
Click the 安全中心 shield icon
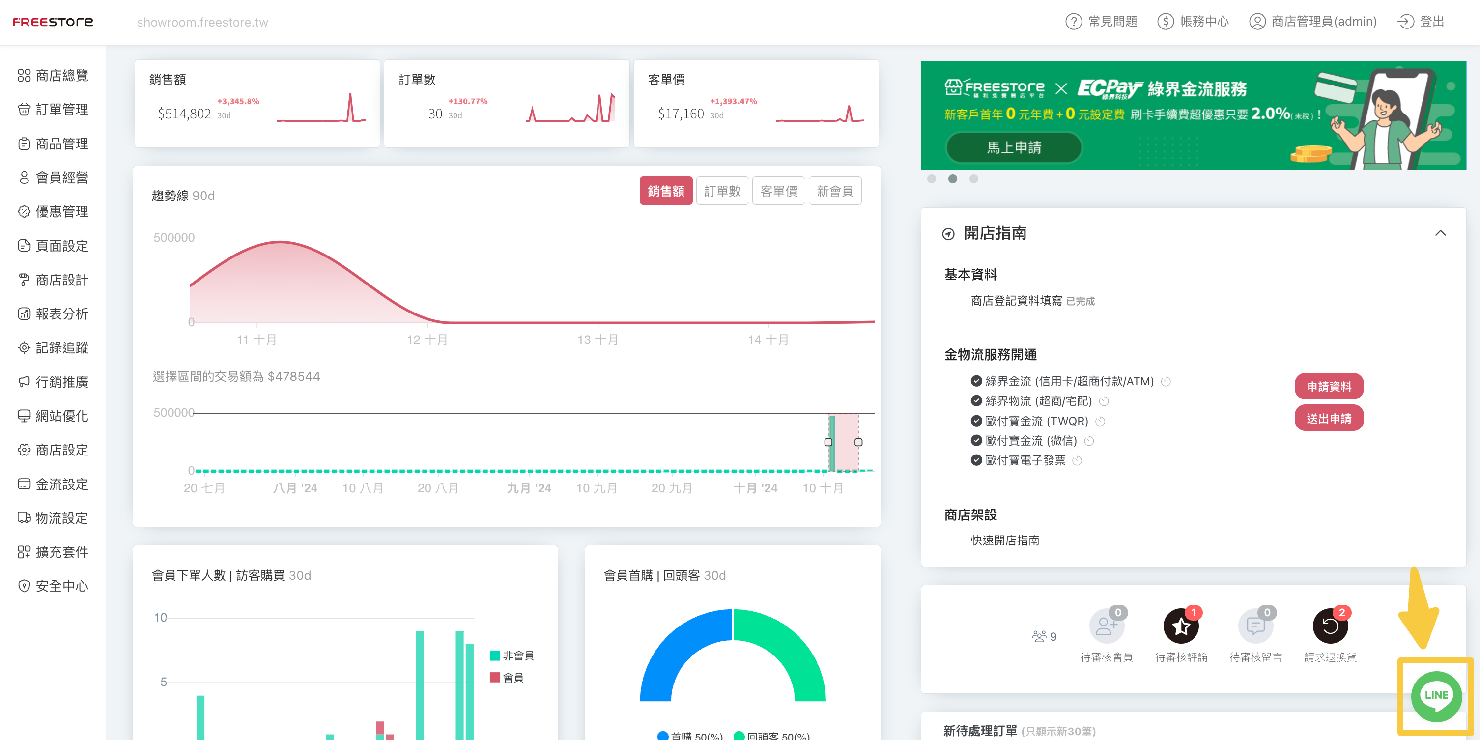pos(24,586)
